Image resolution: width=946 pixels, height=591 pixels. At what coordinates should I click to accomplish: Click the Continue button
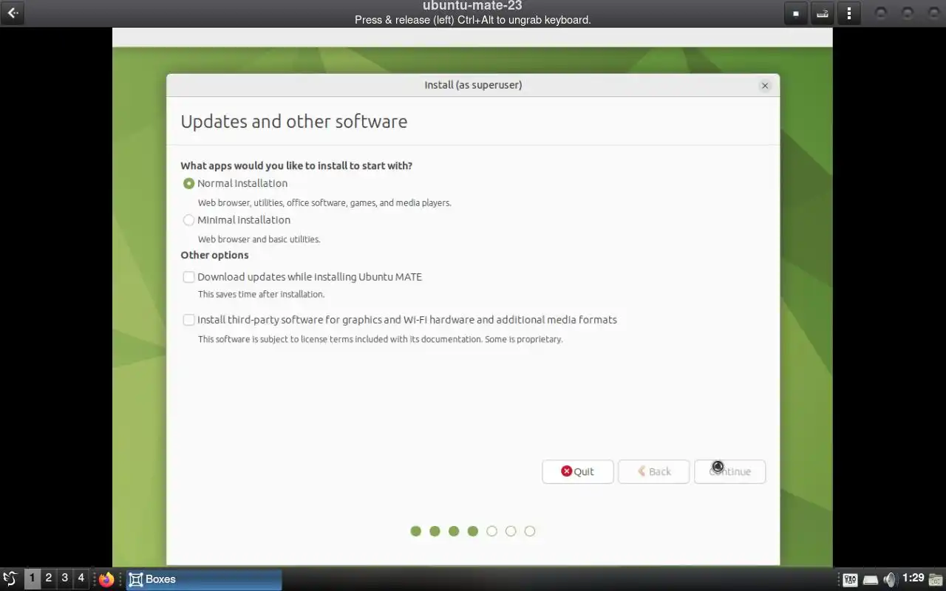(x=729, y=471)
